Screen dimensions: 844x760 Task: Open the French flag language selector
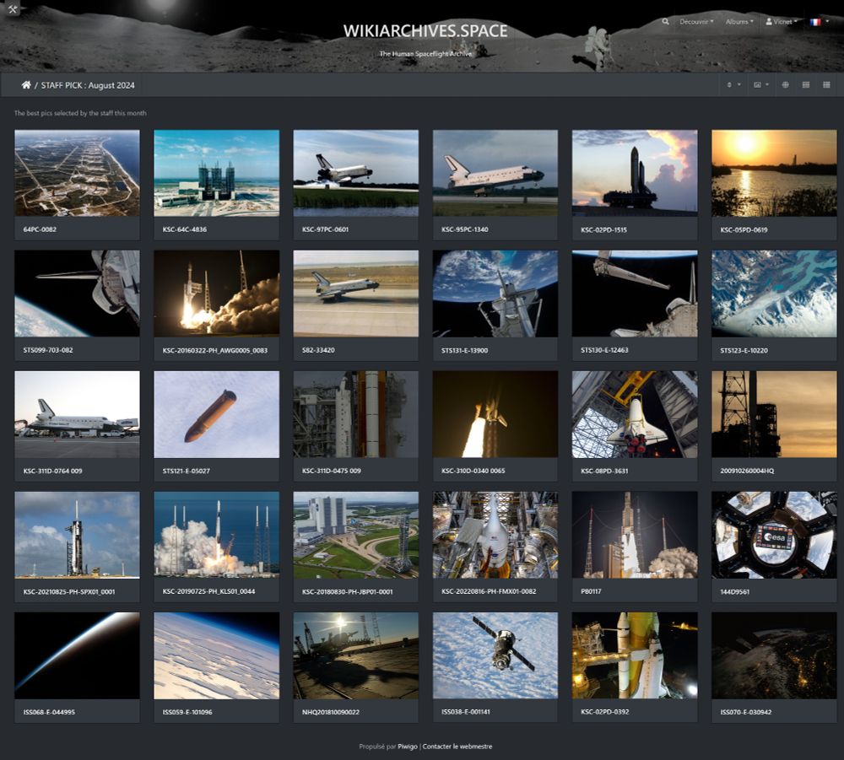820,22
